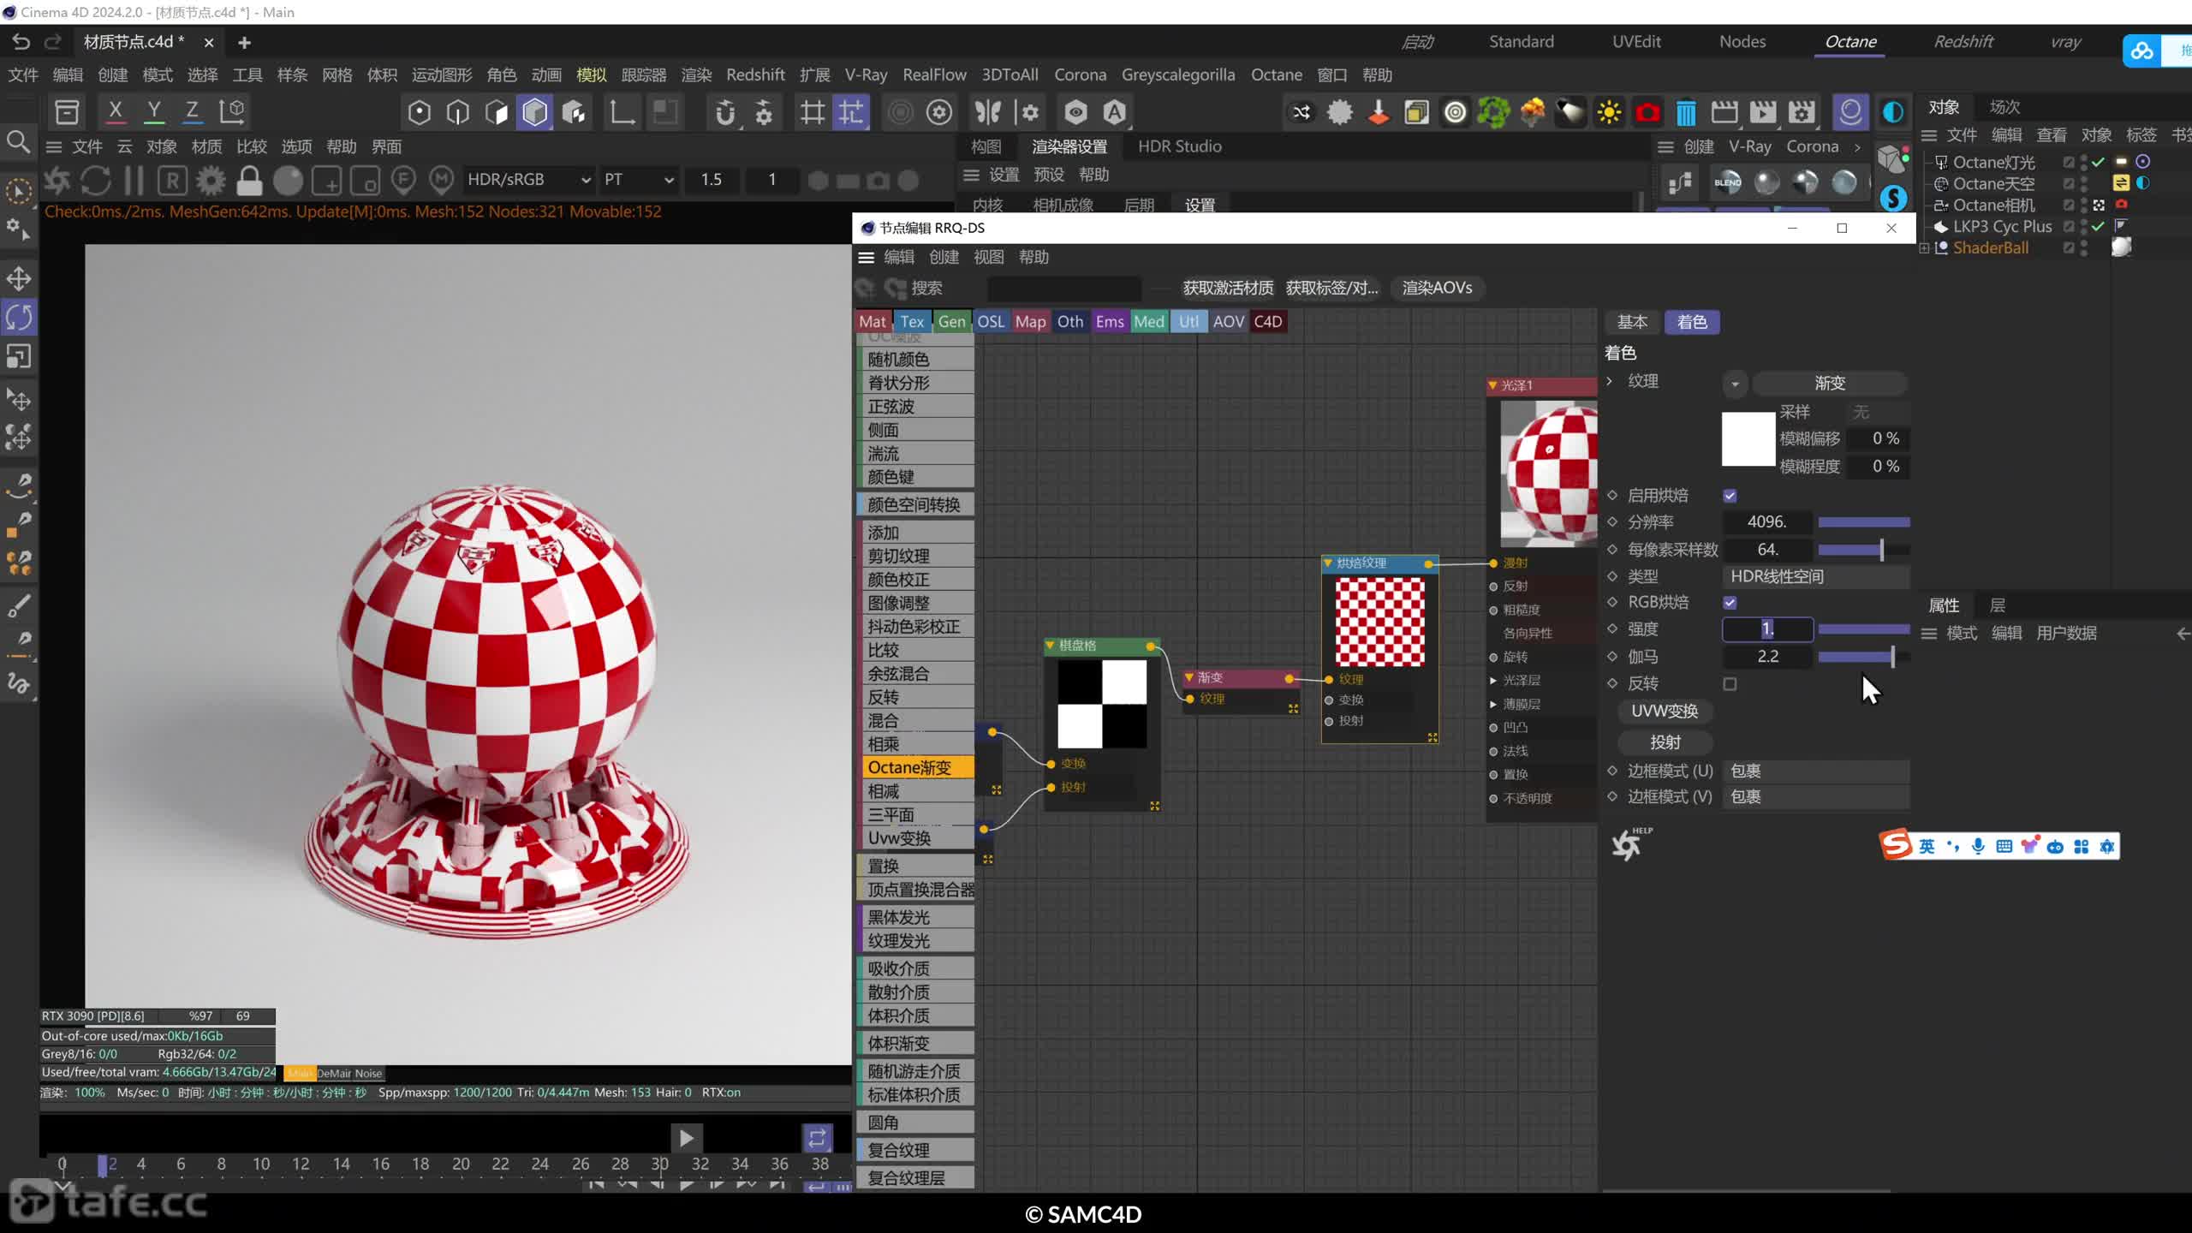The height and width of the screenshot is (1233, 2192).
Task: Click the blue trash can icon
Action: 1686,112
